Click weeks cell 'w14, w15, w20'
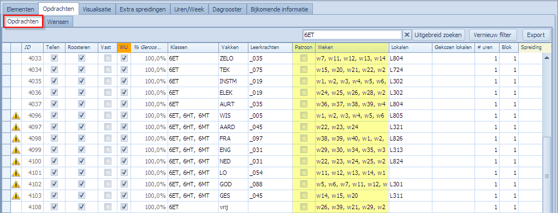This screenshot has height=213, width=558. point(352,196)
